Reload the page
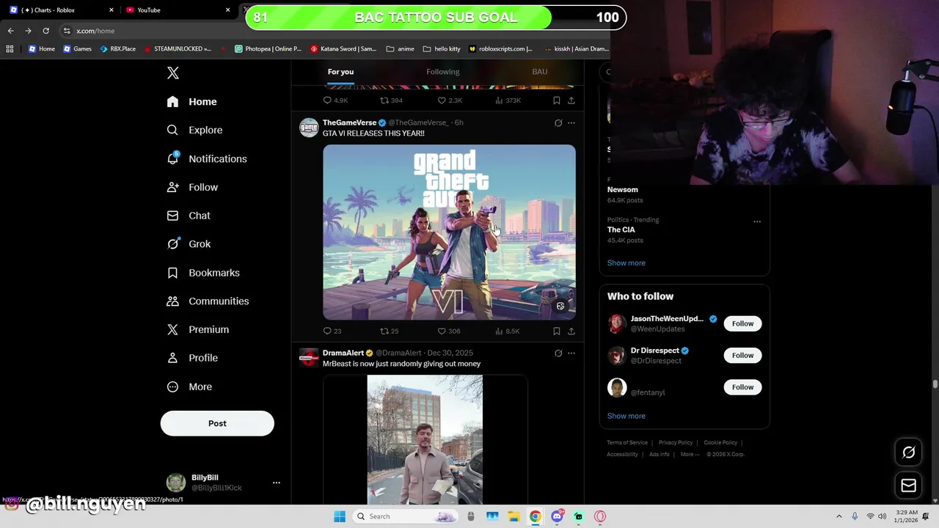Screen dimensions: 939x528 [45, 31]
